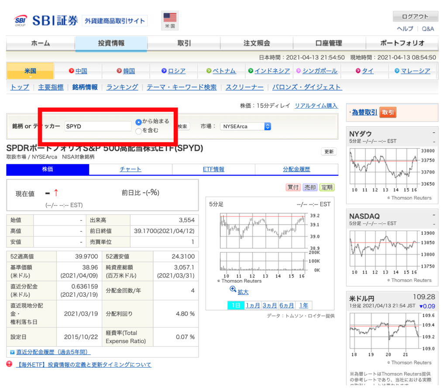Open the 注文照会 menu
This screenshot has height=388, width=447.
tap(257, 43)
